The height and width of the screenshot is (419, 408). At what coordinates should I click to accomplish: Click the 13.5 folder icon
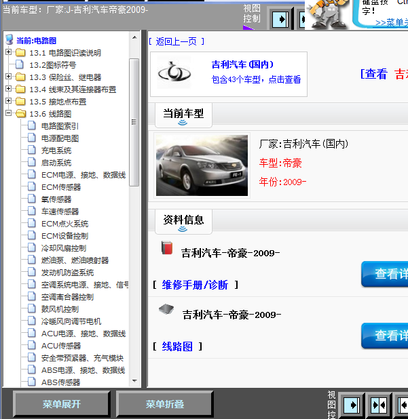pos(20,101)
